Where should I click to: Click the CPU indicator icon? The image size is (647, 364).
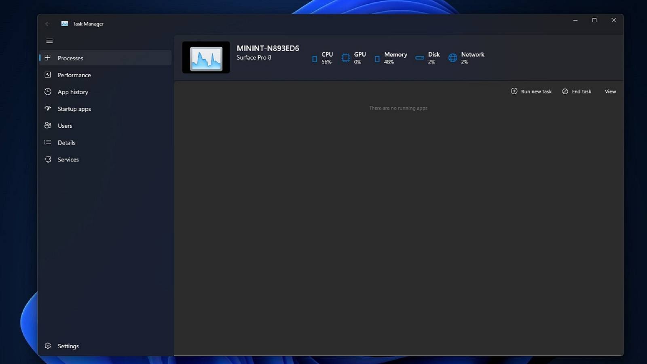tap(315, 59)
